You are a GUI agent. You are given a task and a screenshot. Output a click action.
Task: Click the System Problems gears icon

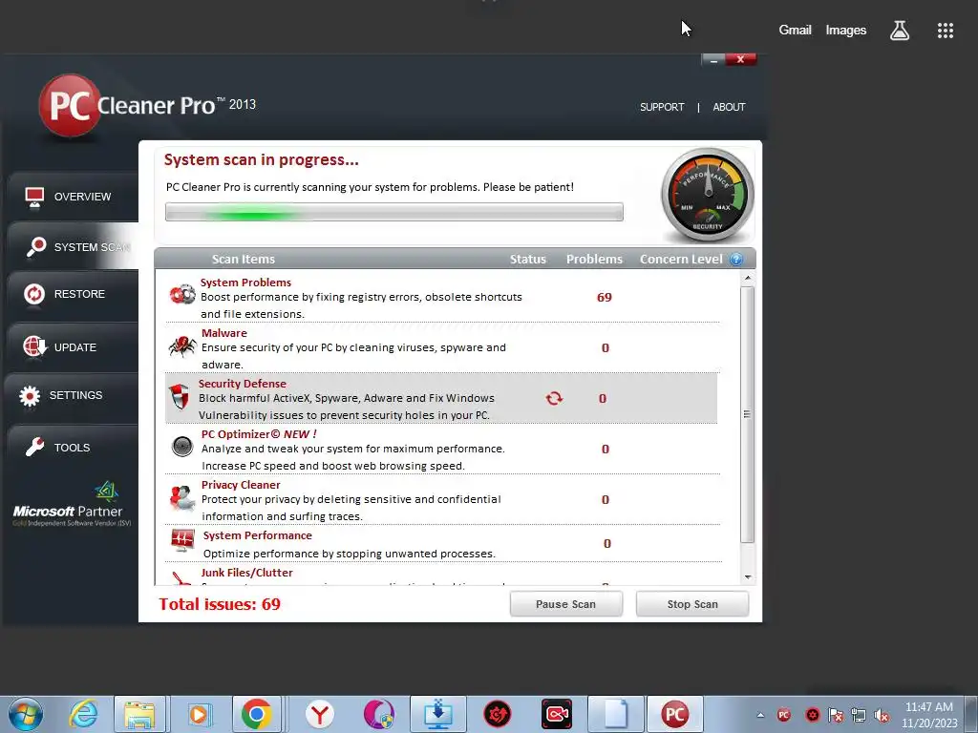click(x=182, y=294)
